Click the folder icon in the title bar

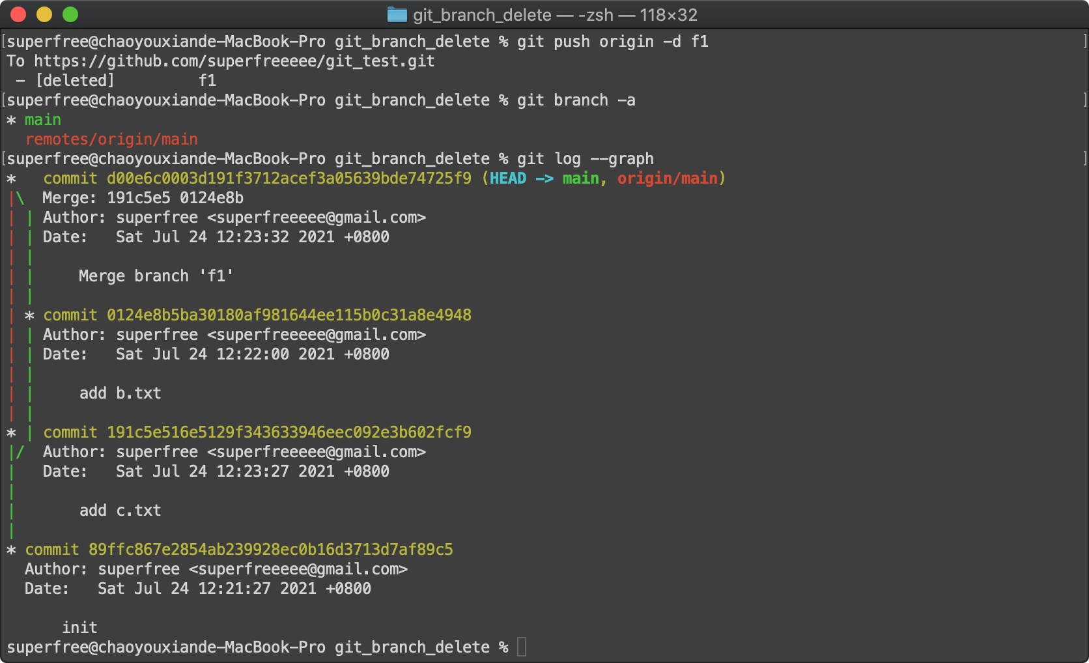(x=397, y=14)
